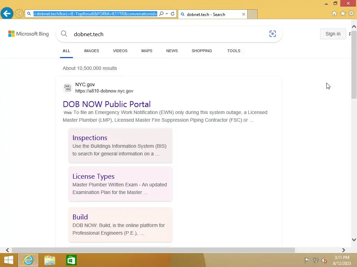Click the Inspections card description text

click(x=119, y=150)
